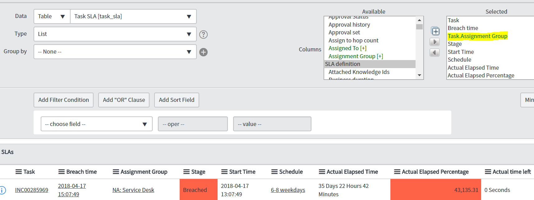
Task: Open the Data source type Table dropdown
Action: pyautogui.click(x=52, y=16)
